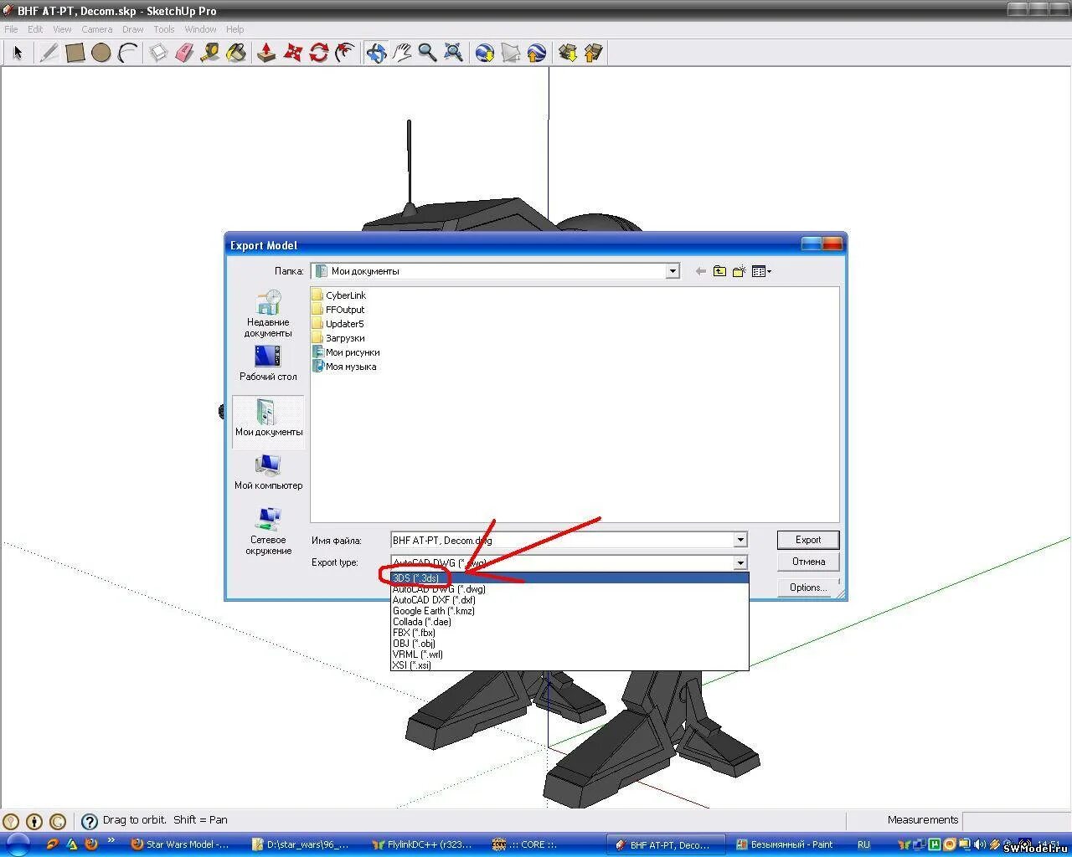This screenshot has width=1072, height=857.
Task: Select the Arc tool
Action: coord(127,53)
